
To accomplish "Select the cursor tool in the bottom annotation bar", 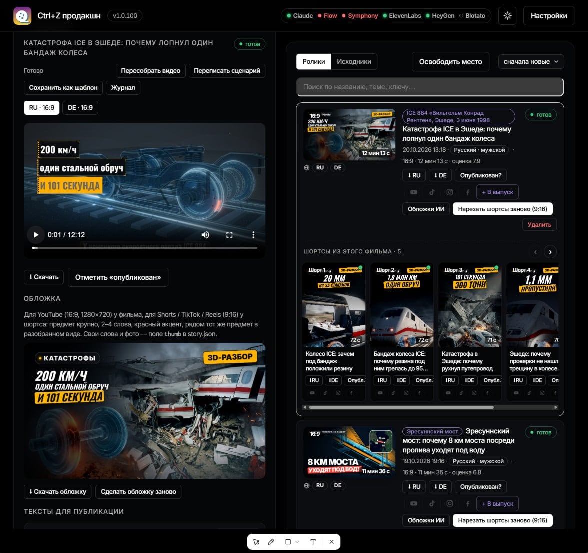I will click(x=256, y=542).
